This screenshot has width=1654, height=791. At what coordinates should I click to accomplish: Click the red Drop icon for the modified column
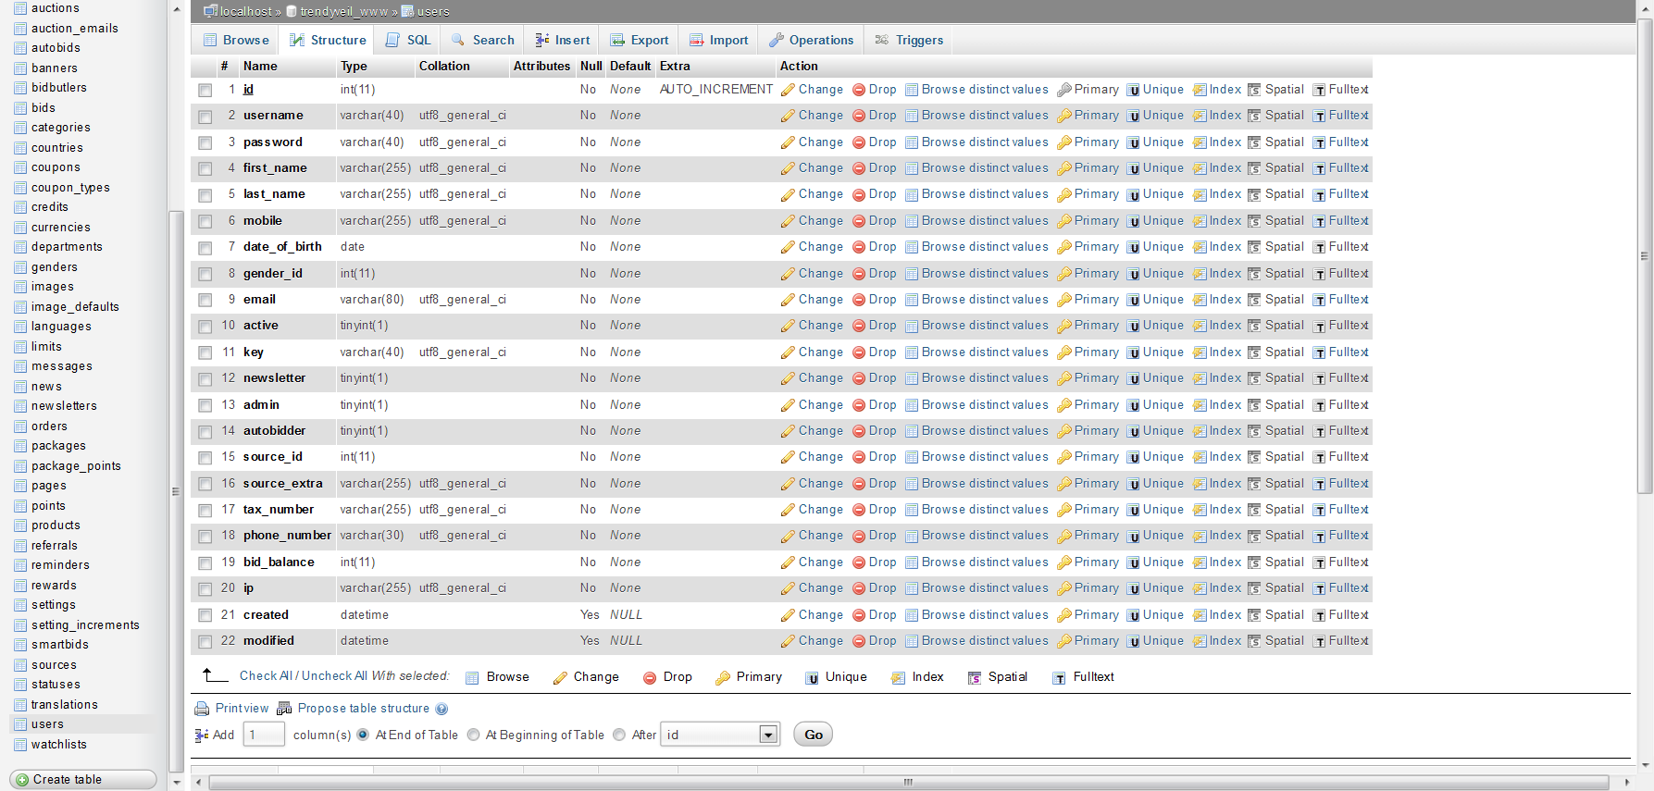(x=859, y=641)
